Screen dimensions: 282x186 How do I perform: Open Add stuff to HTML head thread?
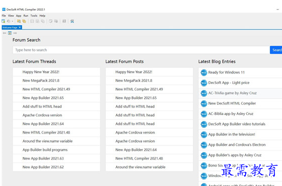tap(56, 106)
